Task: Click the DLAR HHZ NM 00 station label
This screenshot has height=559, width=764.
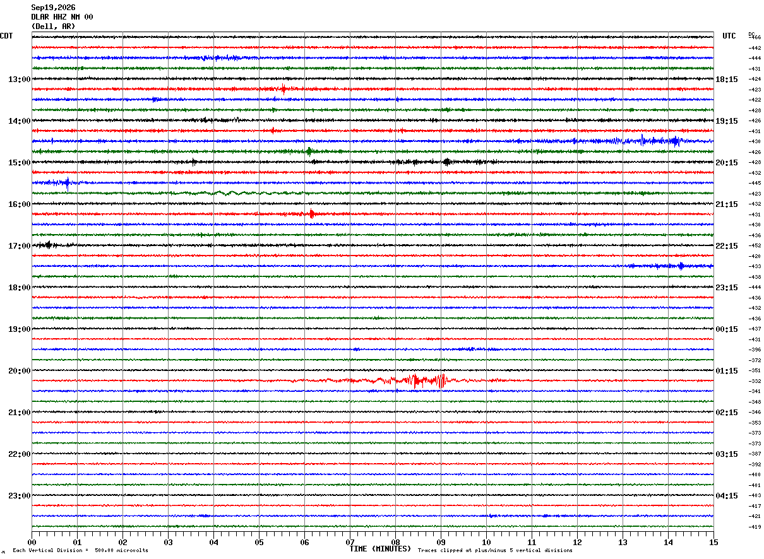Action: [62, 17]
